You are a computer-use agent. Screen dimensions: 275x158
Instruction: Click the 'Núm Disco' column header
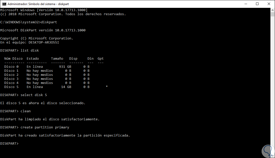[13, 59]
